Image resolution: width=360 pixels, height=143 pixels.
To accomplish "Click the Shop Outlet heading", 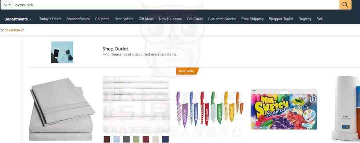I will coord(115,49).
